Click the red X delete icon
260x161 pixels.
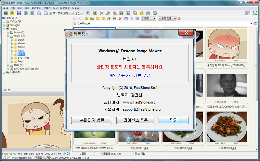120,19
